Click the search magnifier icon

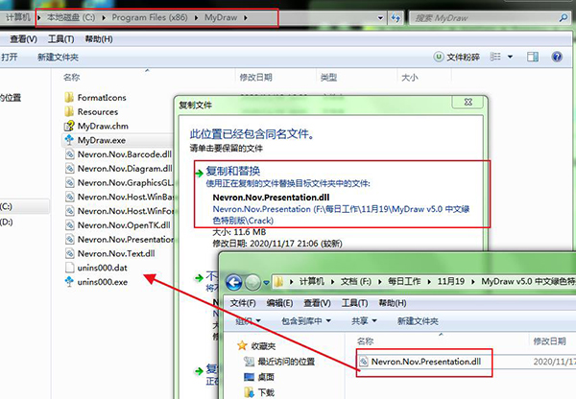click(563, 17)
